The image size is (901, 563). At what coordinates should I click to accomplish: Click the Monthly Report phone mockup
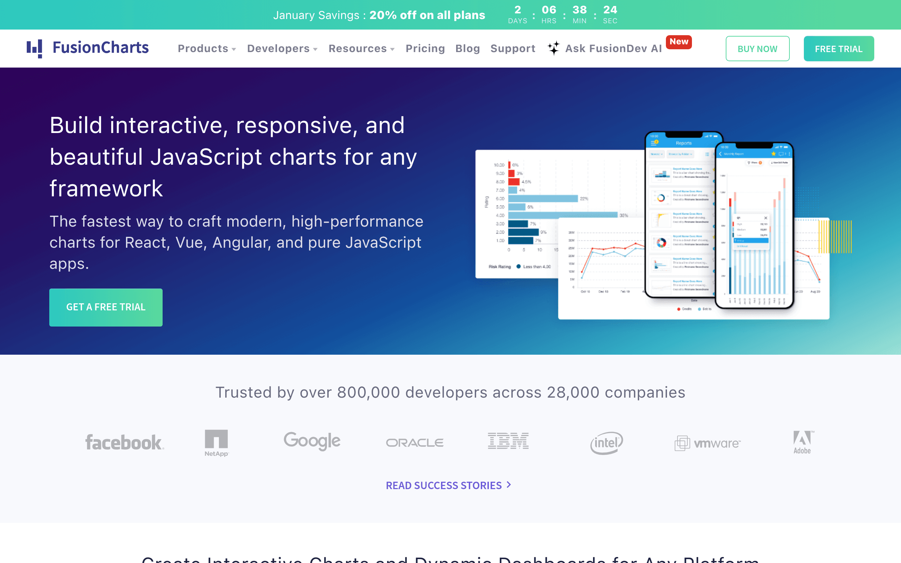pyautogui.click(x=754, y=225)
